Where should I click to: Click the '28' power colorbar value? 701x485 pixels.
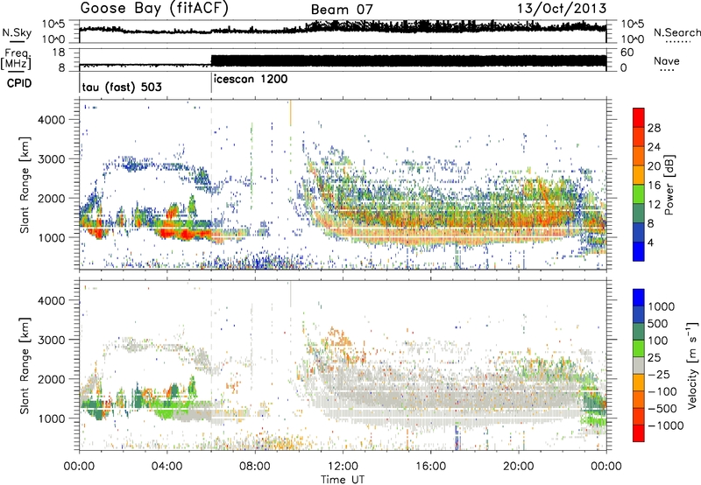(x=654, y=128)
